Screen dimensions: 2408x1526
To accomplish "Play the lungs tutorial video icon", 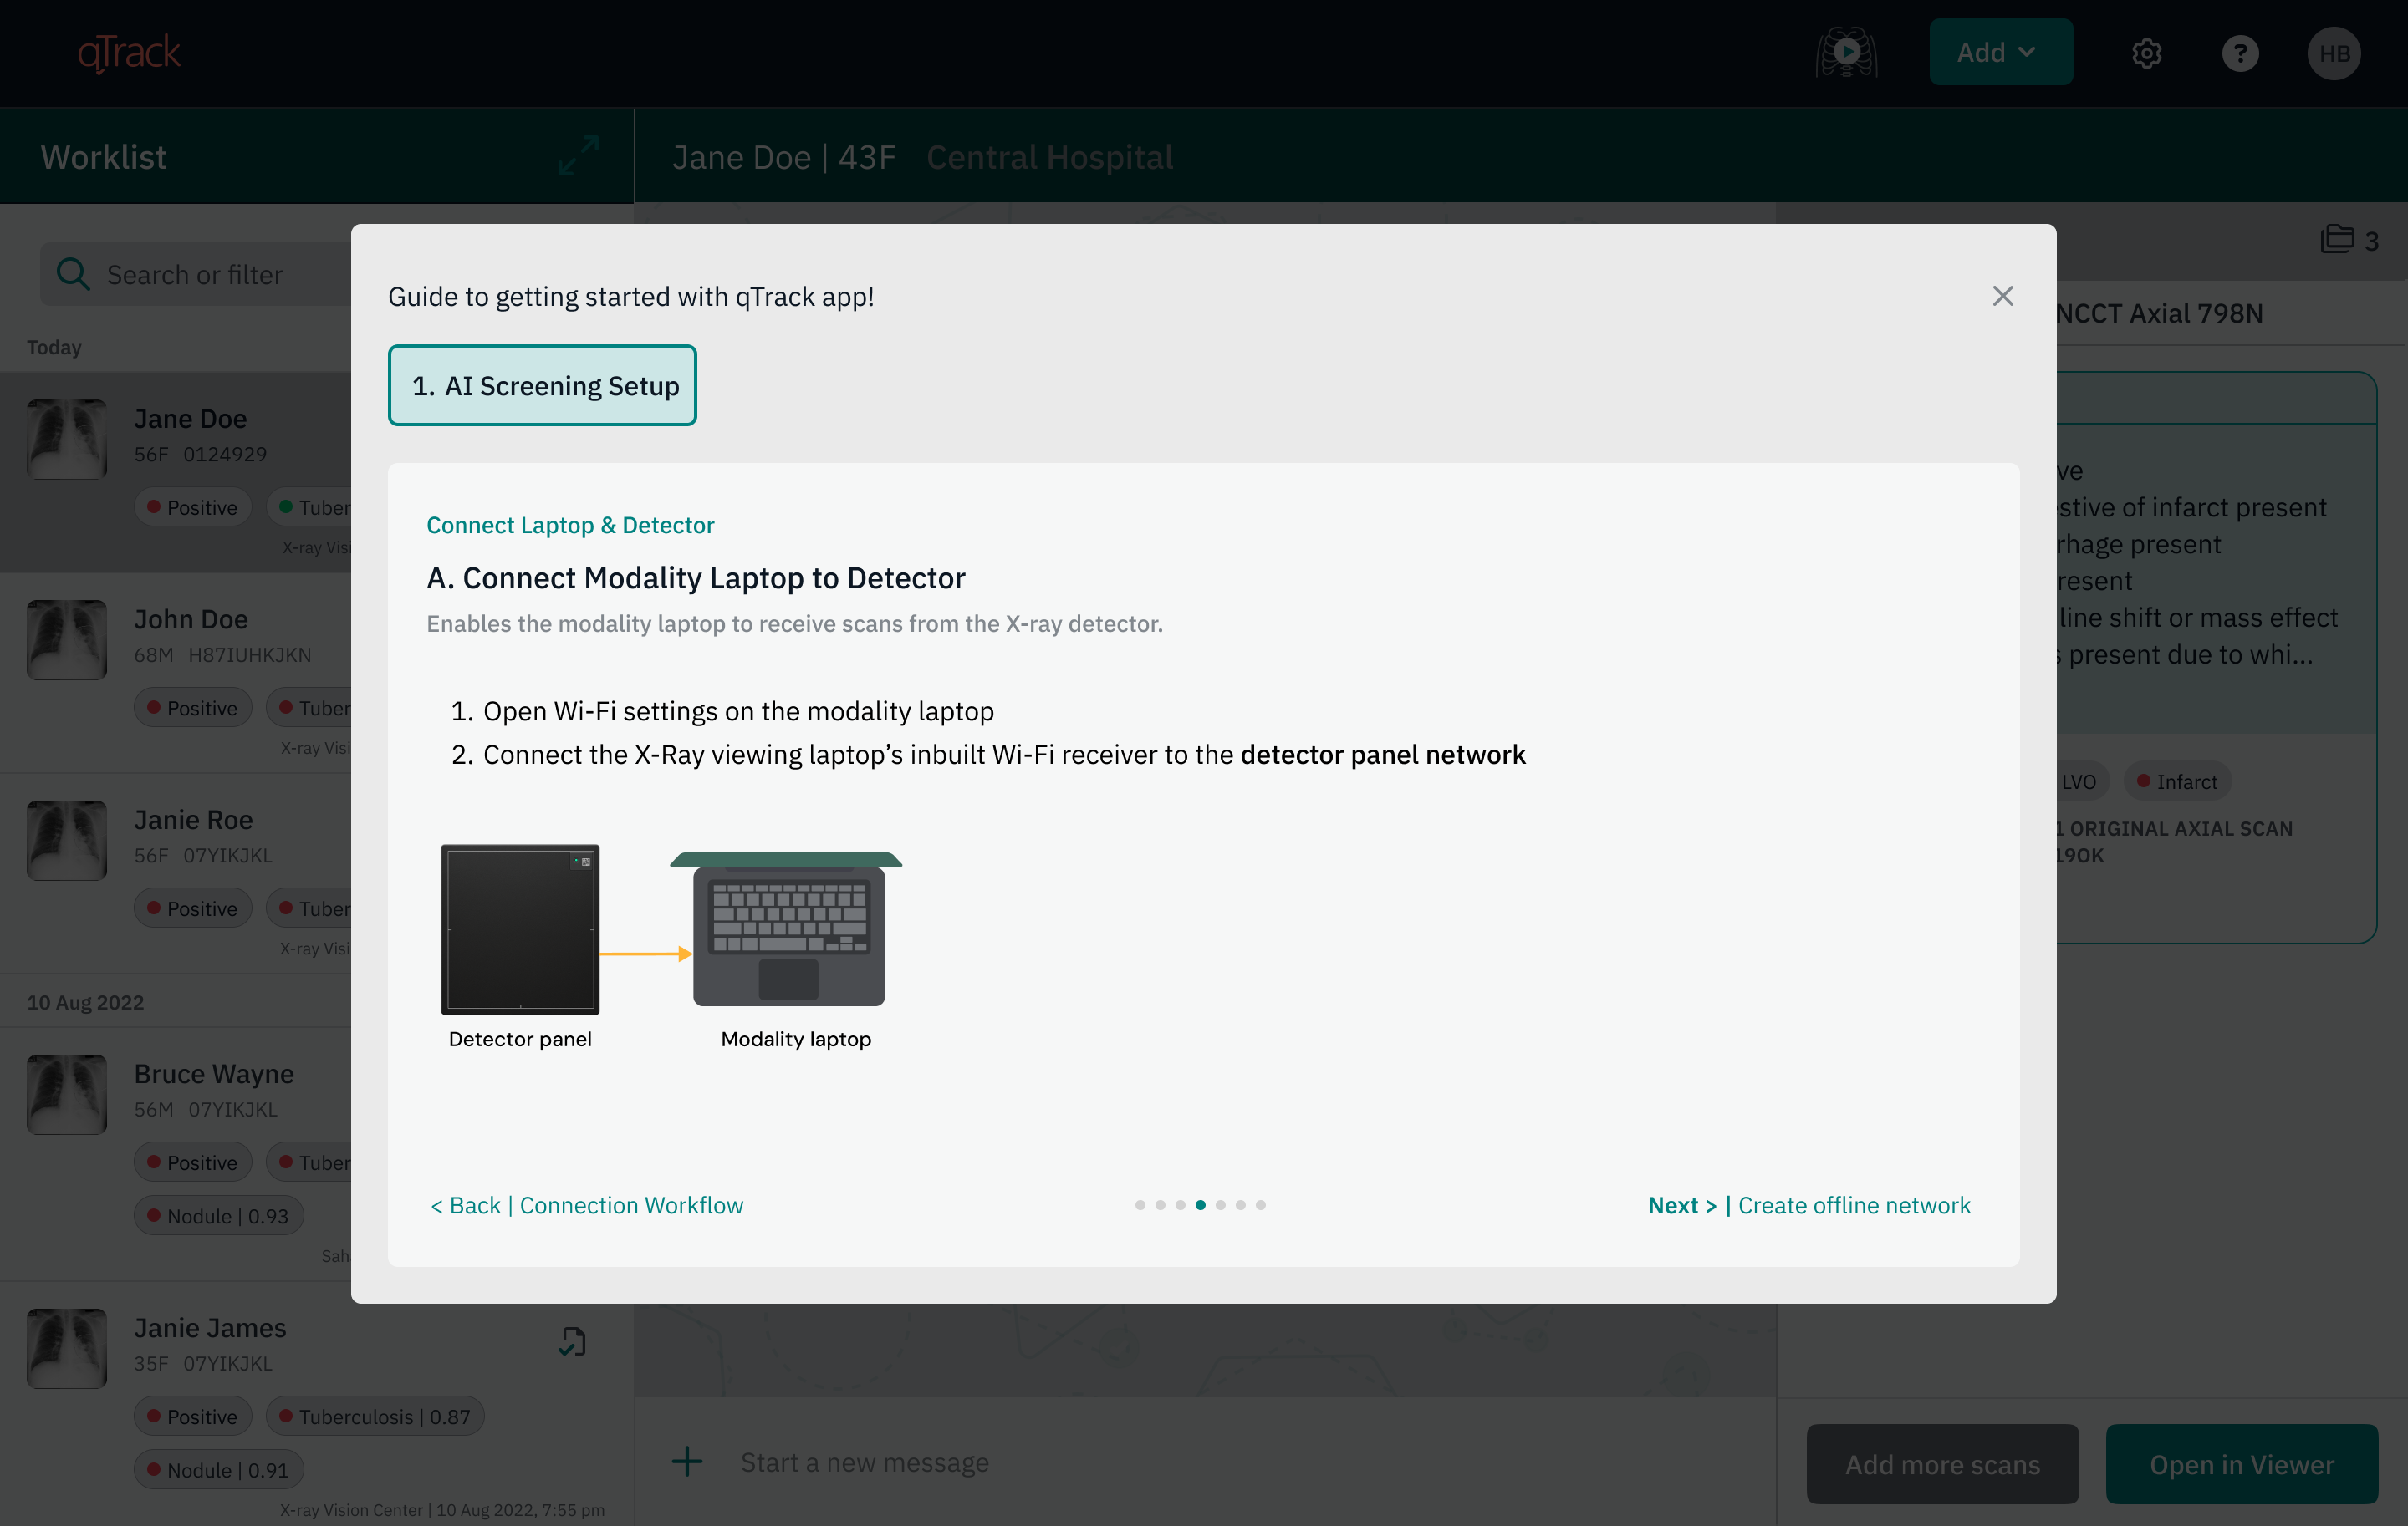I will pyautogui.click(x=1846, y=52).
